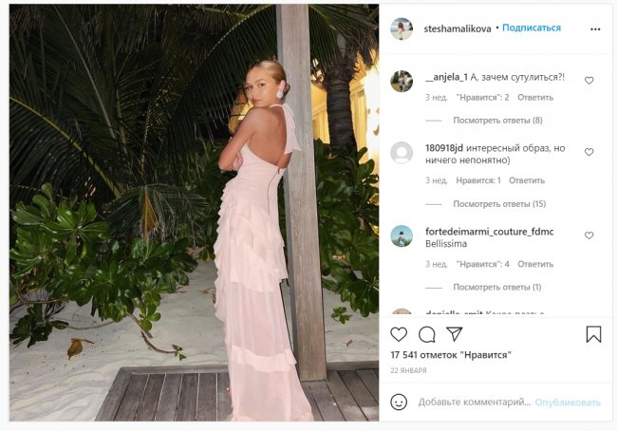Like the 180918jd comment
Screen dimensions: 617x431
pyautogui.click(x=589, y=152)
